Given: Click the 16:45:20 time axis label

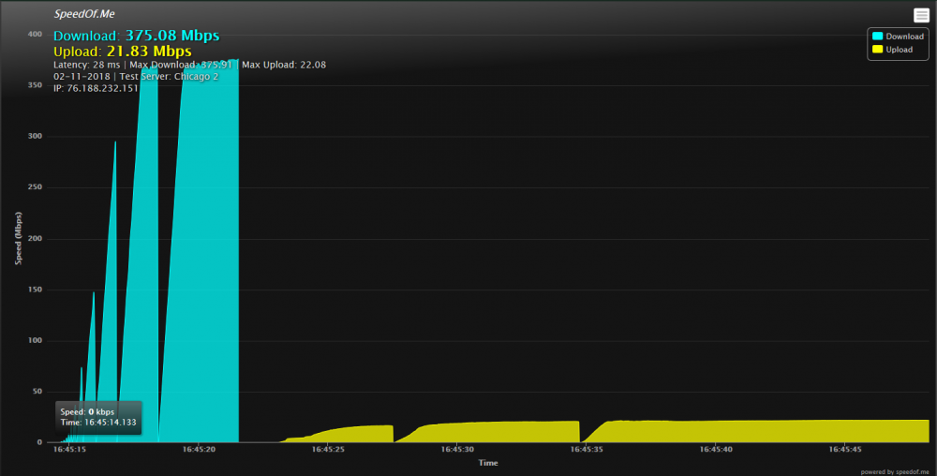Looking at the screenshot, I should [x=199, y=450].
